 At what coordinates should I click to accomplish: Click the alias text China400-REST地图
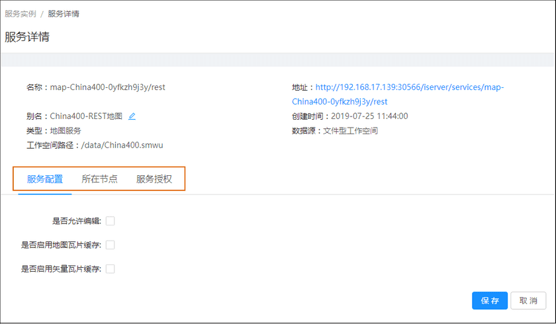(86, 116)
